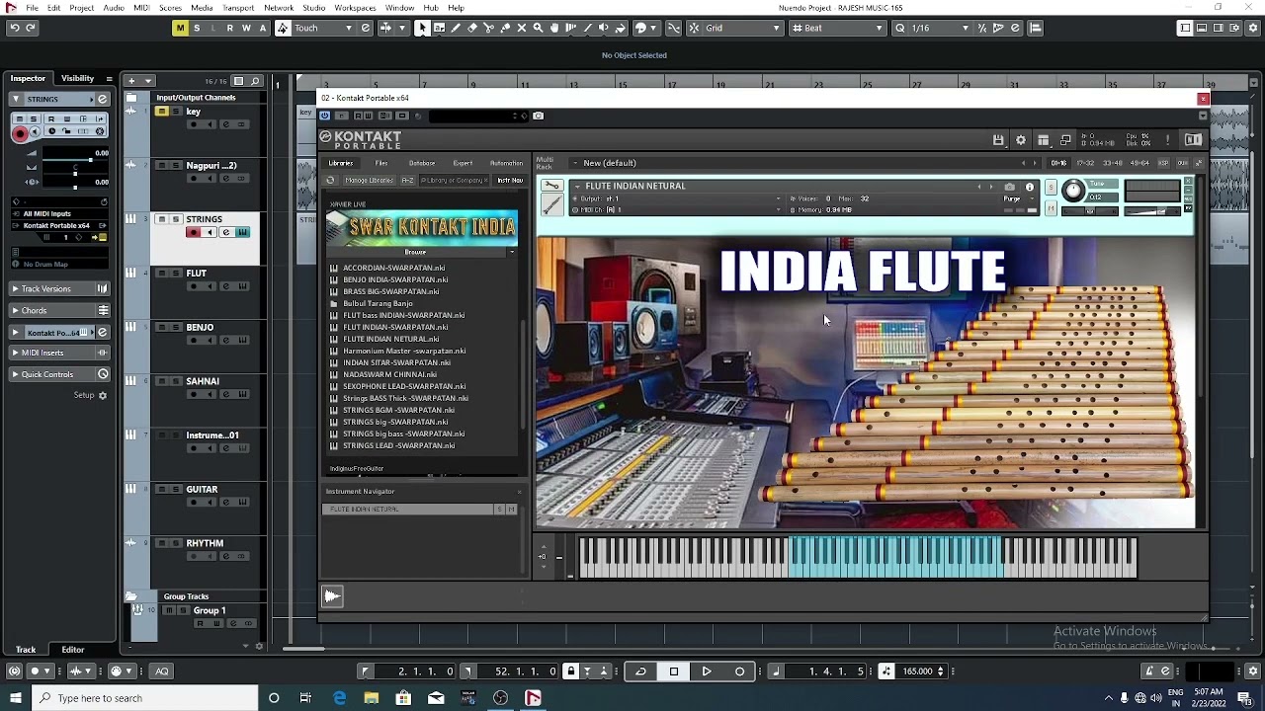1265x711 pixels.
Task: Open the 1/16 quantize preset dropdown
Action: pyautogui.click(x=941, y=28)
